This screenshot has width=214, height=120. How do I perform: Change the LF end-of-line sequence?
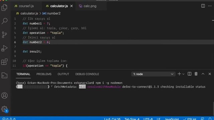[x=158, y=119]
